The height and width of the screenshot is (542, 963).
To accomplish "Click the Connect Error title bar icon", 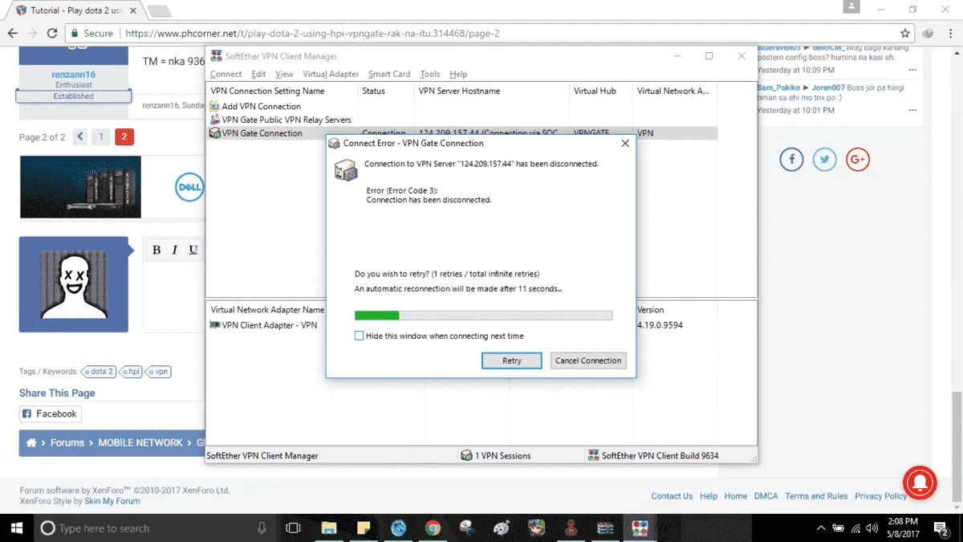I will click(x=335, y=143).
